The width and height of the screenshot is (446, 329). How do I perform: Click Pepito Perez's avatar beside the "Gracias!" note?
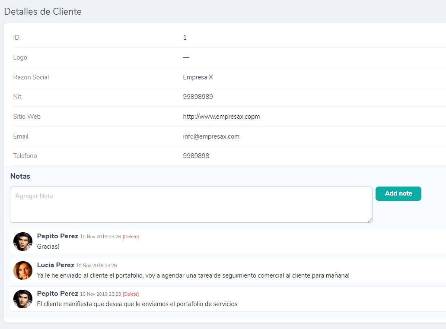pyautogui.click(x=23, y=241)
